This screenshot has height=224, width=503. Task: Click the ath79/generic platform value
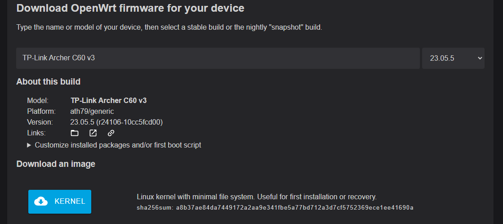[x=92, y=112]
